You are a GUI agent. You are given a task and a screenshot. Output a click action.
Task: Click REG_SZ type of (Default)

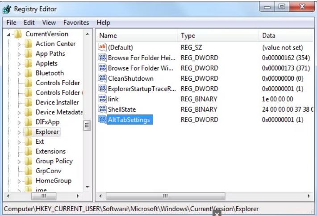191,47
